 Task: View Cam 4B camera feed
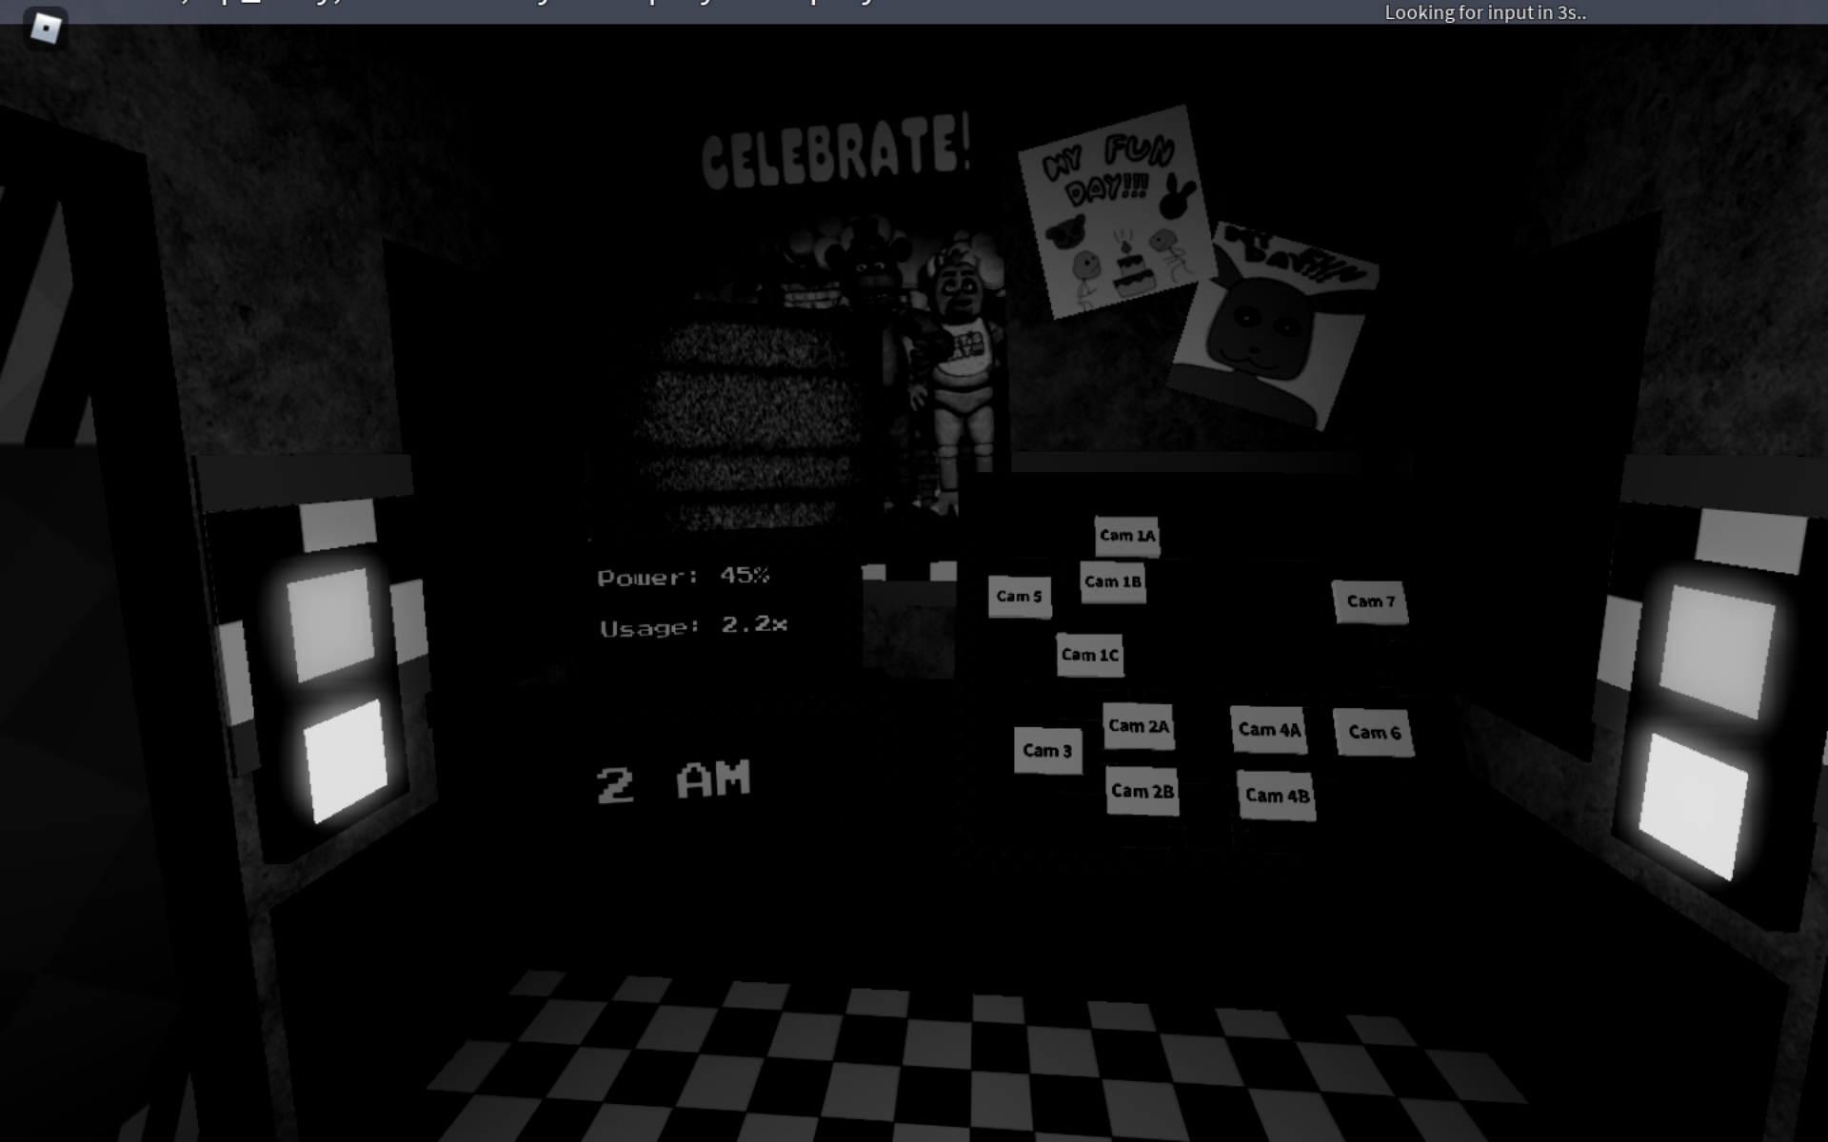click(x=1277, y=796)
